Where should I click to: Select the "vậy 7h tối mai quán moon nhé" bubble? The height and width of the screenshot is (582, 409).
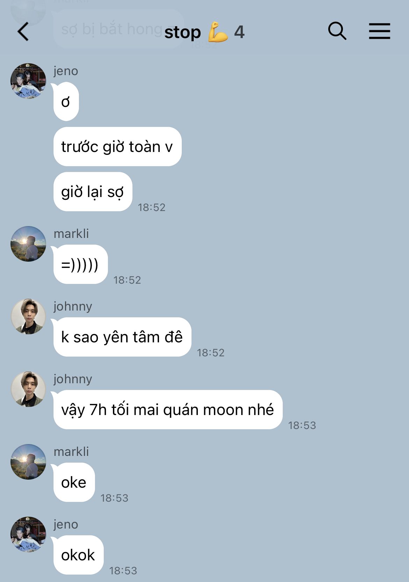click(x=168, y=409)
